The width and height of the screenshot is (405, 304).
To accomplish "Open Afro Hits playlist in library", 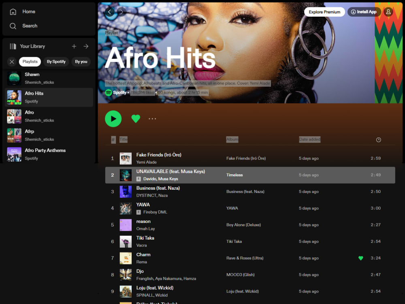I will point(49,97).
